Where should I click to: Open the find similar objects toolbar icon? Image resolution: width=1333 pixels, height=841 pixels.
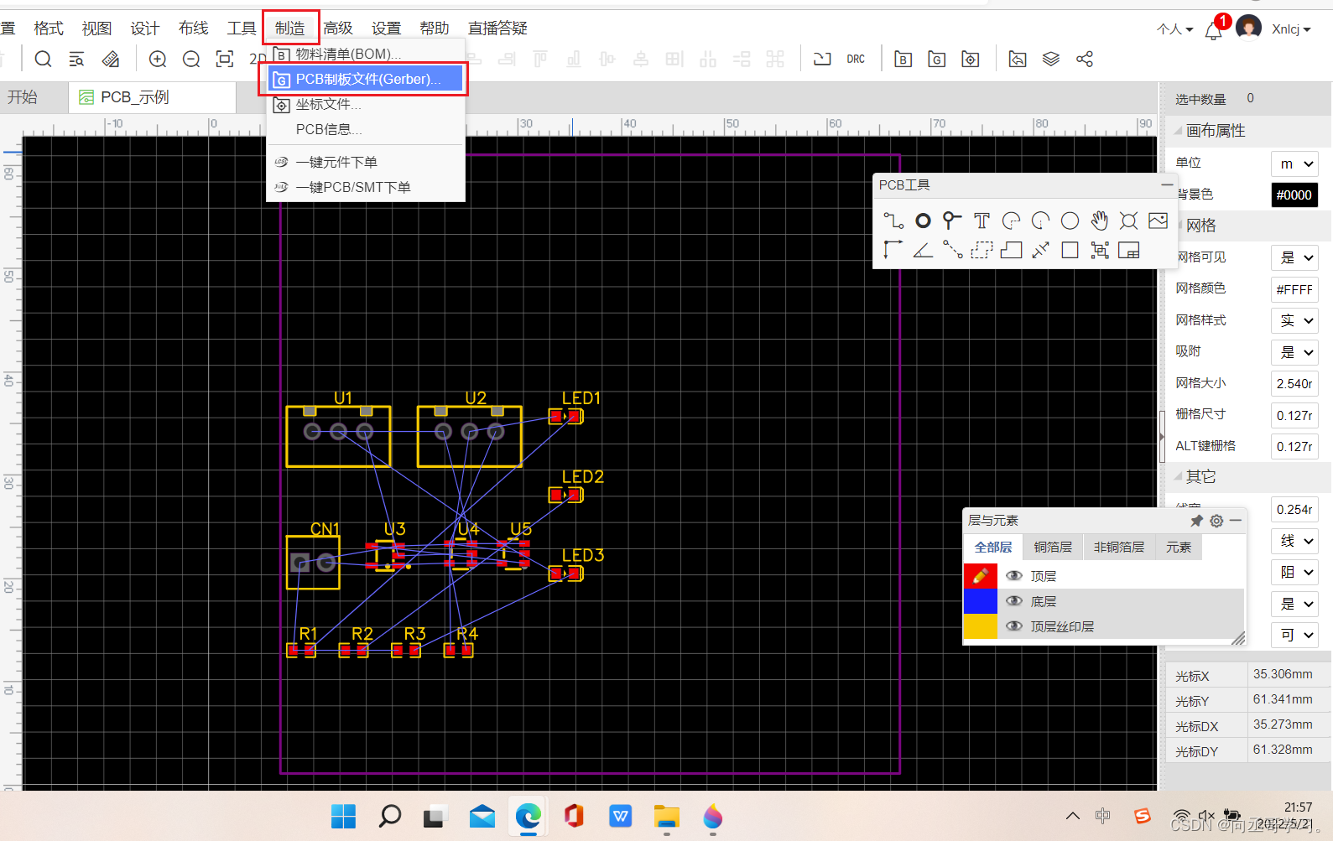coord(76,60)
